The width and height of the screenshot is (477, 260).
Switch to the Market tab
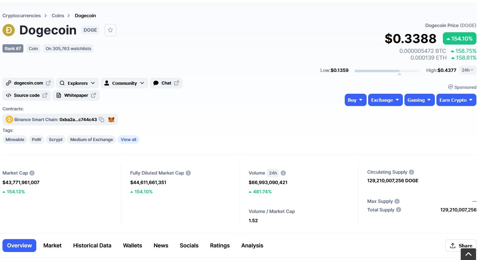click(x=52, y=246)
